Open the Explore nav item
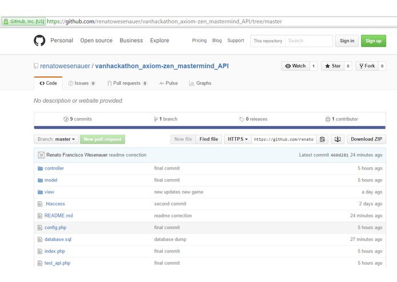This screenshot has height=282, width=397. coord(159,41)
